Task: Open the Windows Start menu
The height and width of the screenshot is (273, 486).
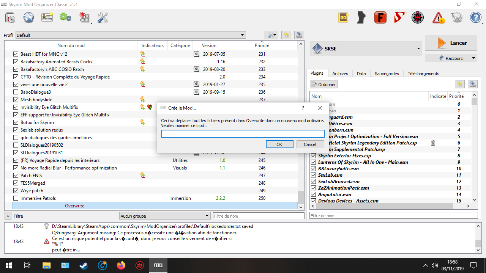Action: coord(9,265)
